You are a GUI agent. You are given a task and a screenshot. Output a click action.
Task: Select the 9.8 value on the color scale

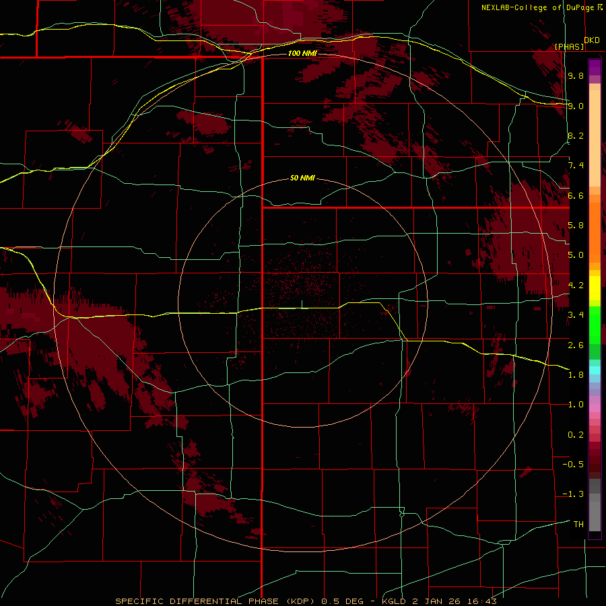[x=576, y=75]
